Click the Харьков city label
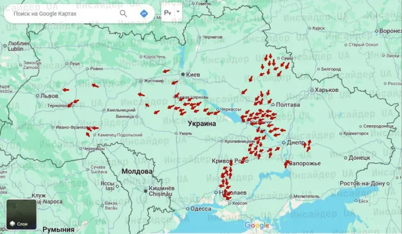The image size is (402, 234). [326, 90]
